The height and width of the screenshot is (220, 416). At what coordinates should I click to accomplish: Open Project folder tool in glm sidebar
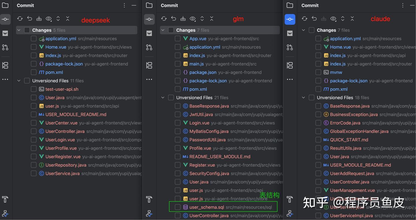[x=149, y=5]
